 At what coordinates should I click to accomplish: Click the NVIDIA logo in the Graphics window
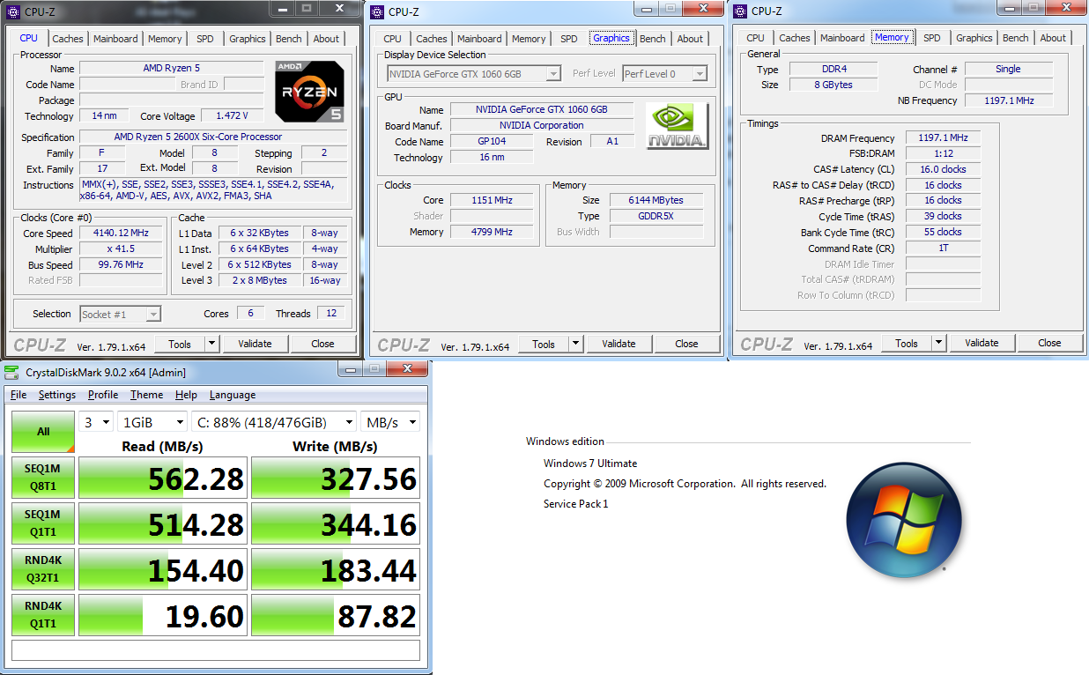tap(677, 126)
